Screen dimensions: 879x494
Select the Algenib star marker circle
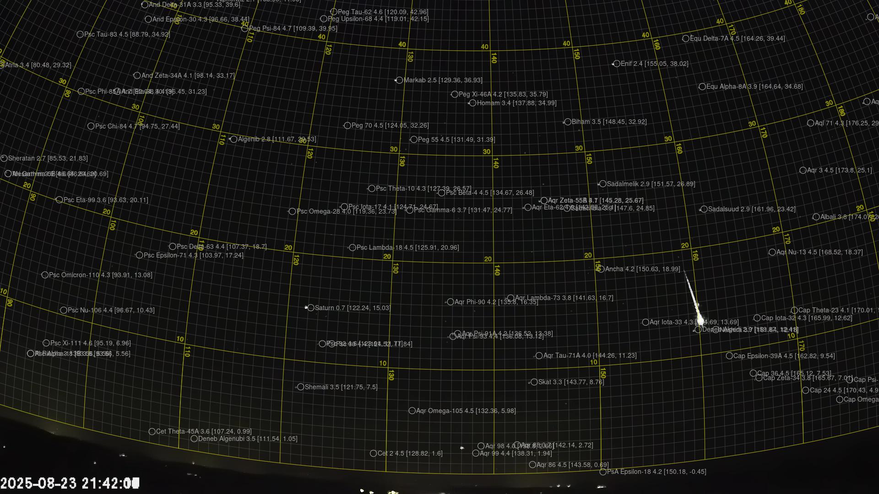click(x=233, y=139)
